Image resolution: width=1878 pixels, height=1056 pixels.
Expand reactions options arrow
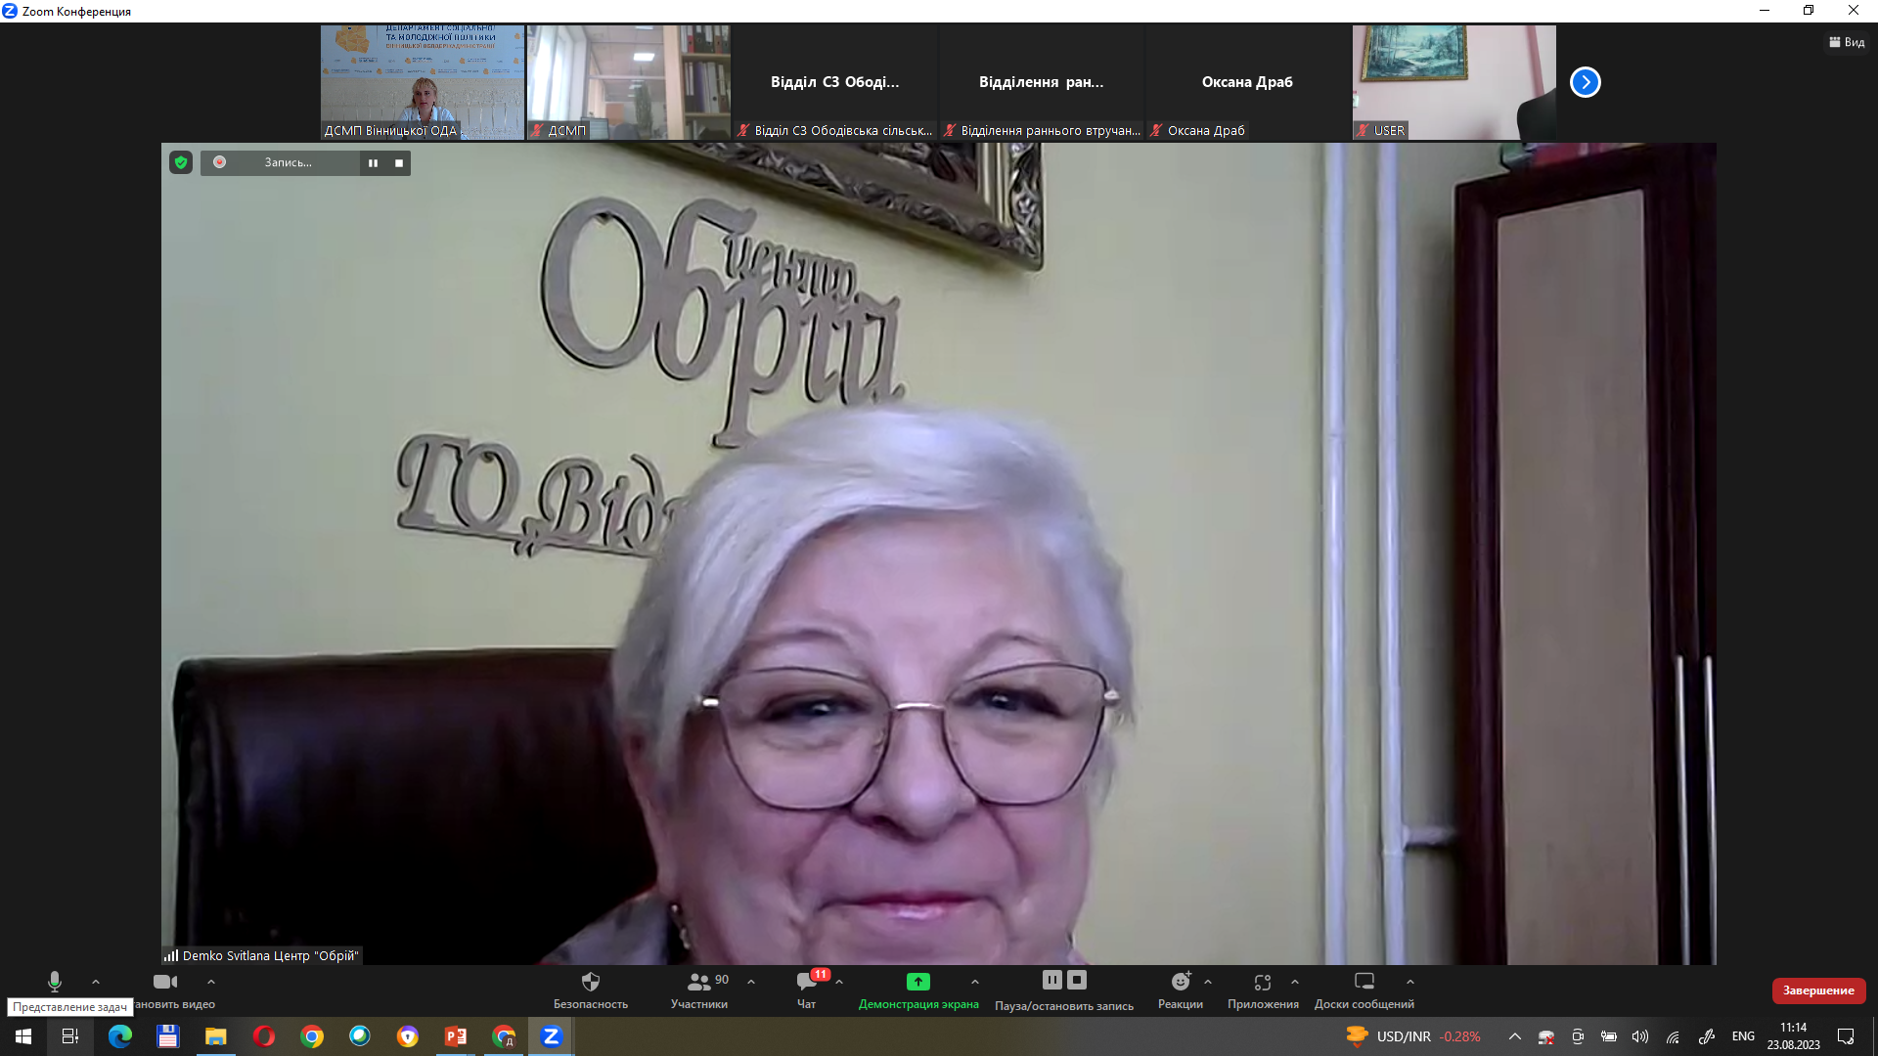[1208, 982]
